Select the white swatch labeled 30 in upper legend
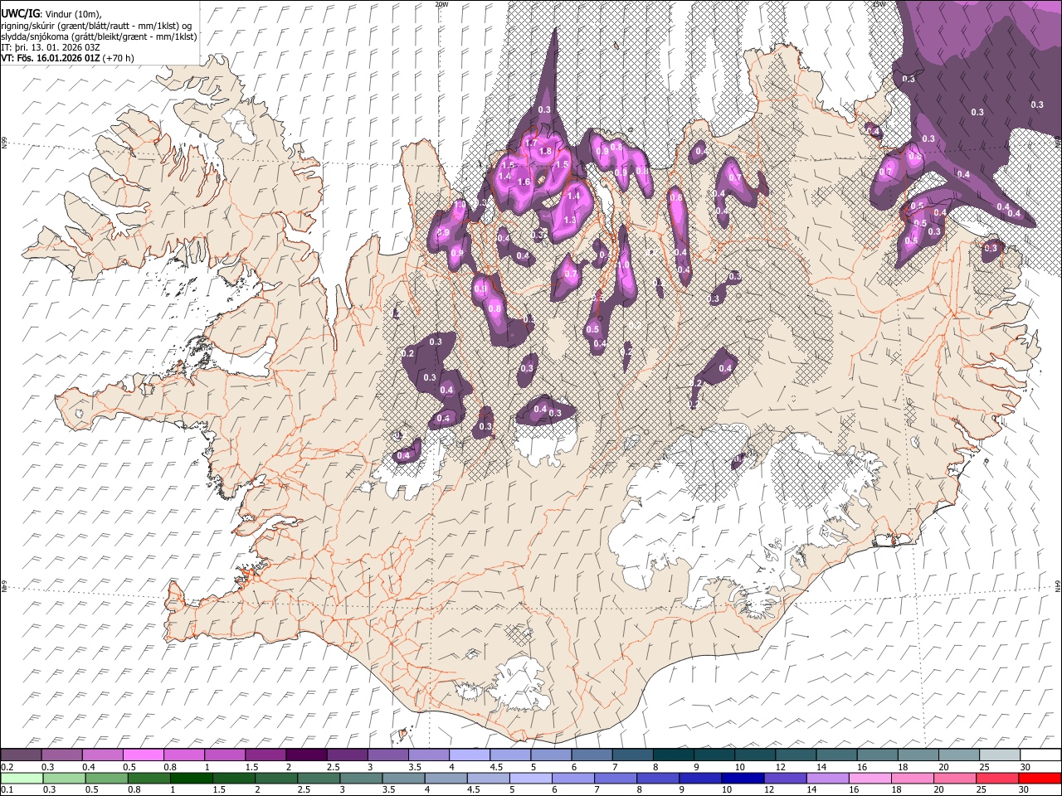This screenshot has width=1062, height=796. coord(1040,755)
